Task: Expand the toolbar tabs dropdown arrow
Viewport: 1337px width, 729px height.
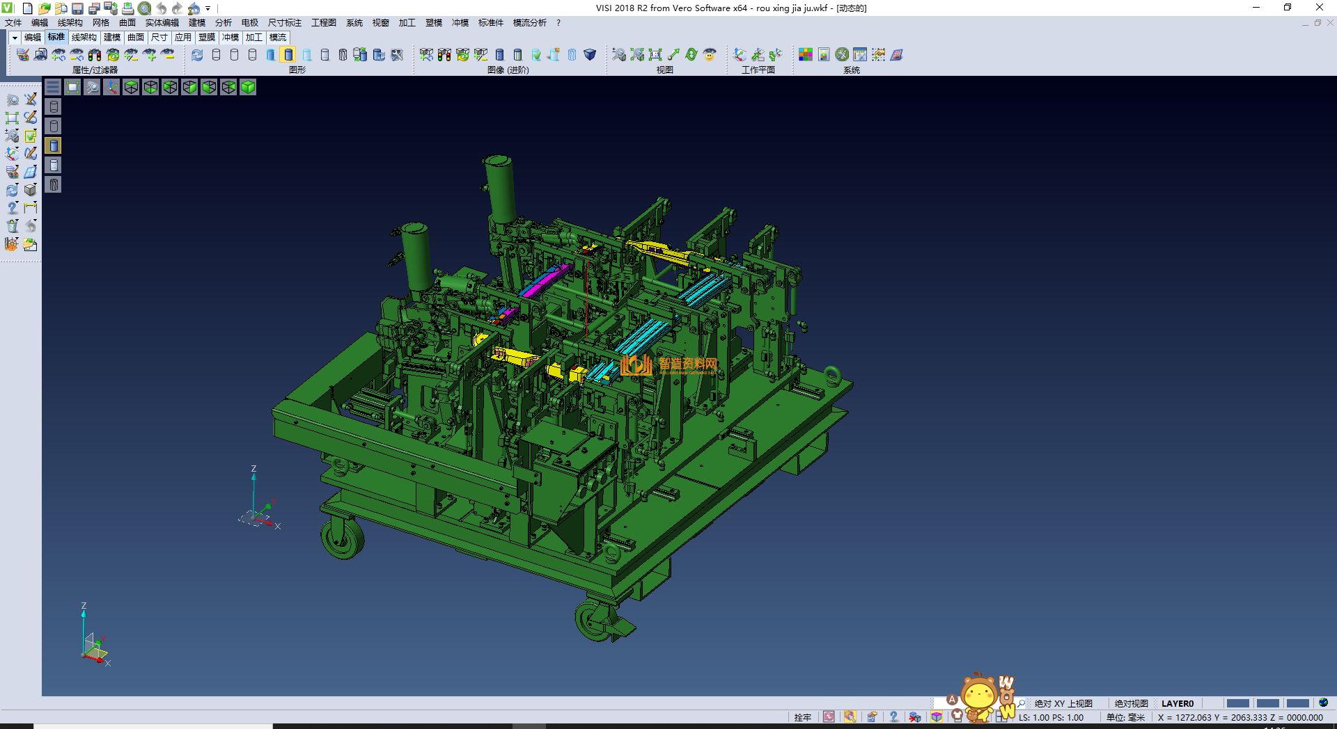Action: pyautogui.click(x=14, y=38)
